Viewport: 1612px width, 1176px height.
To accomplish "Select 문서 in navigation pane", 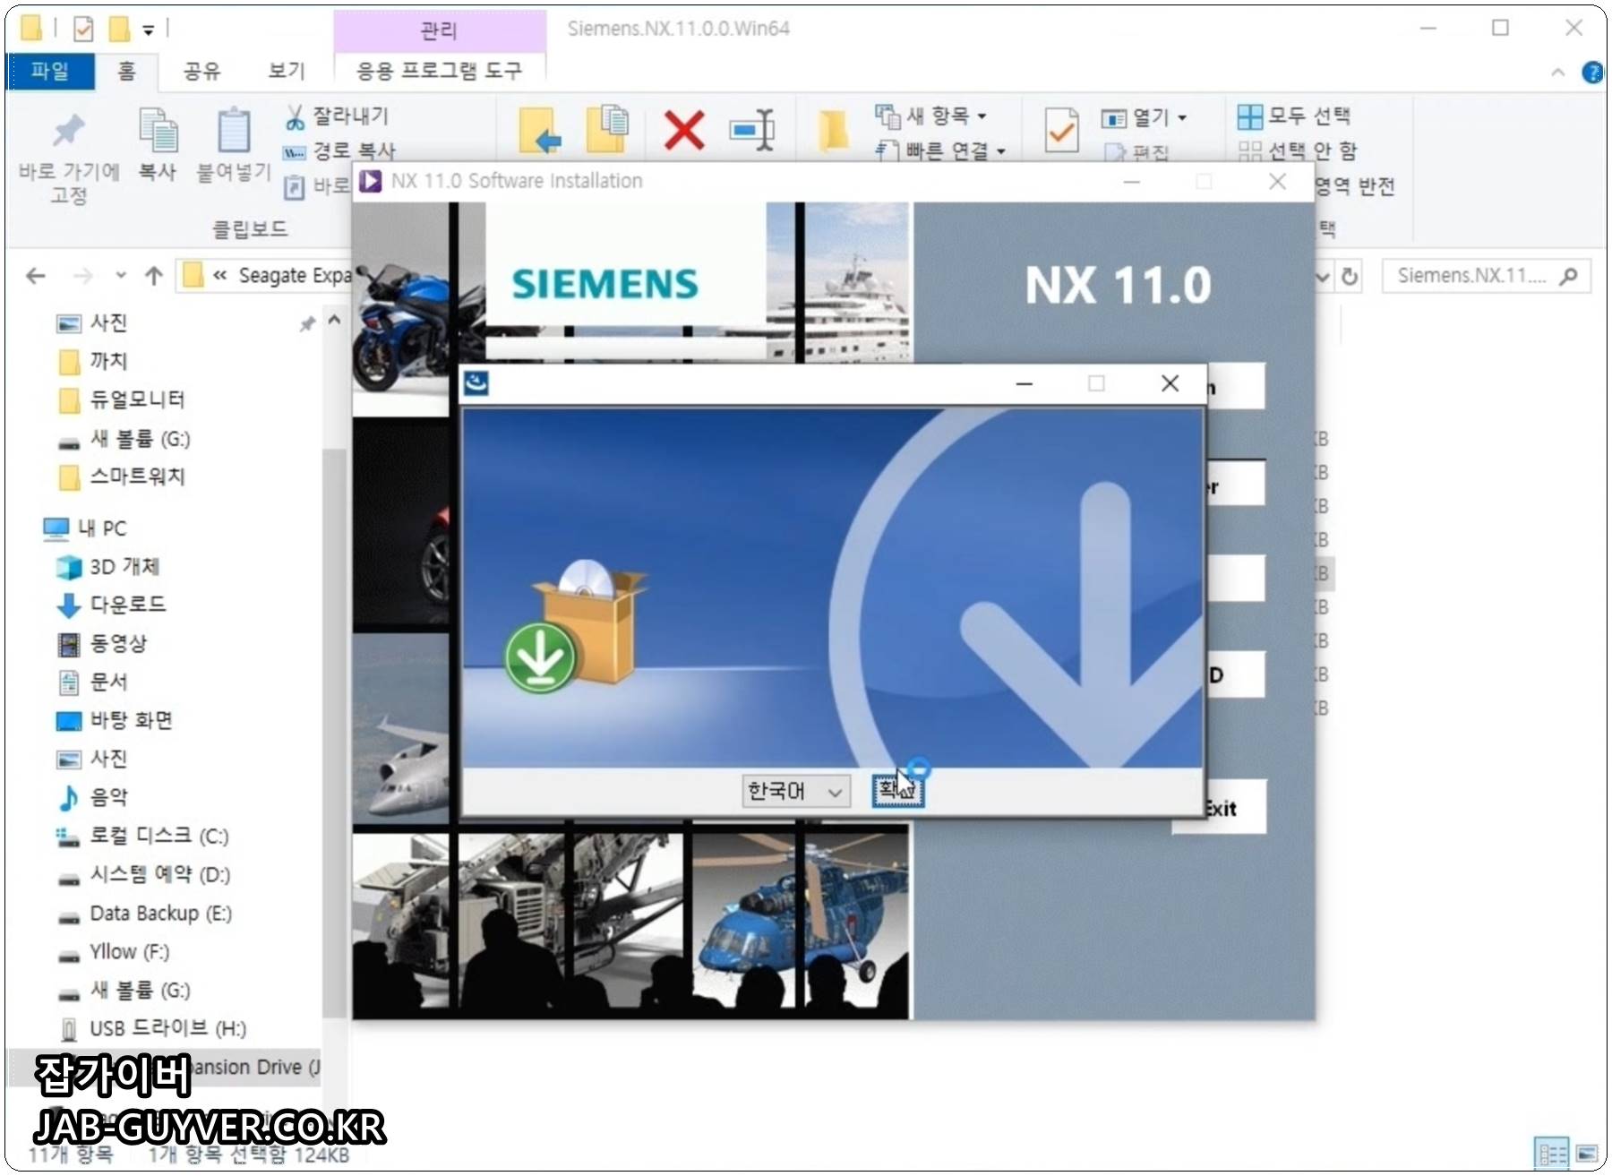I will click(x=93, y=682).
